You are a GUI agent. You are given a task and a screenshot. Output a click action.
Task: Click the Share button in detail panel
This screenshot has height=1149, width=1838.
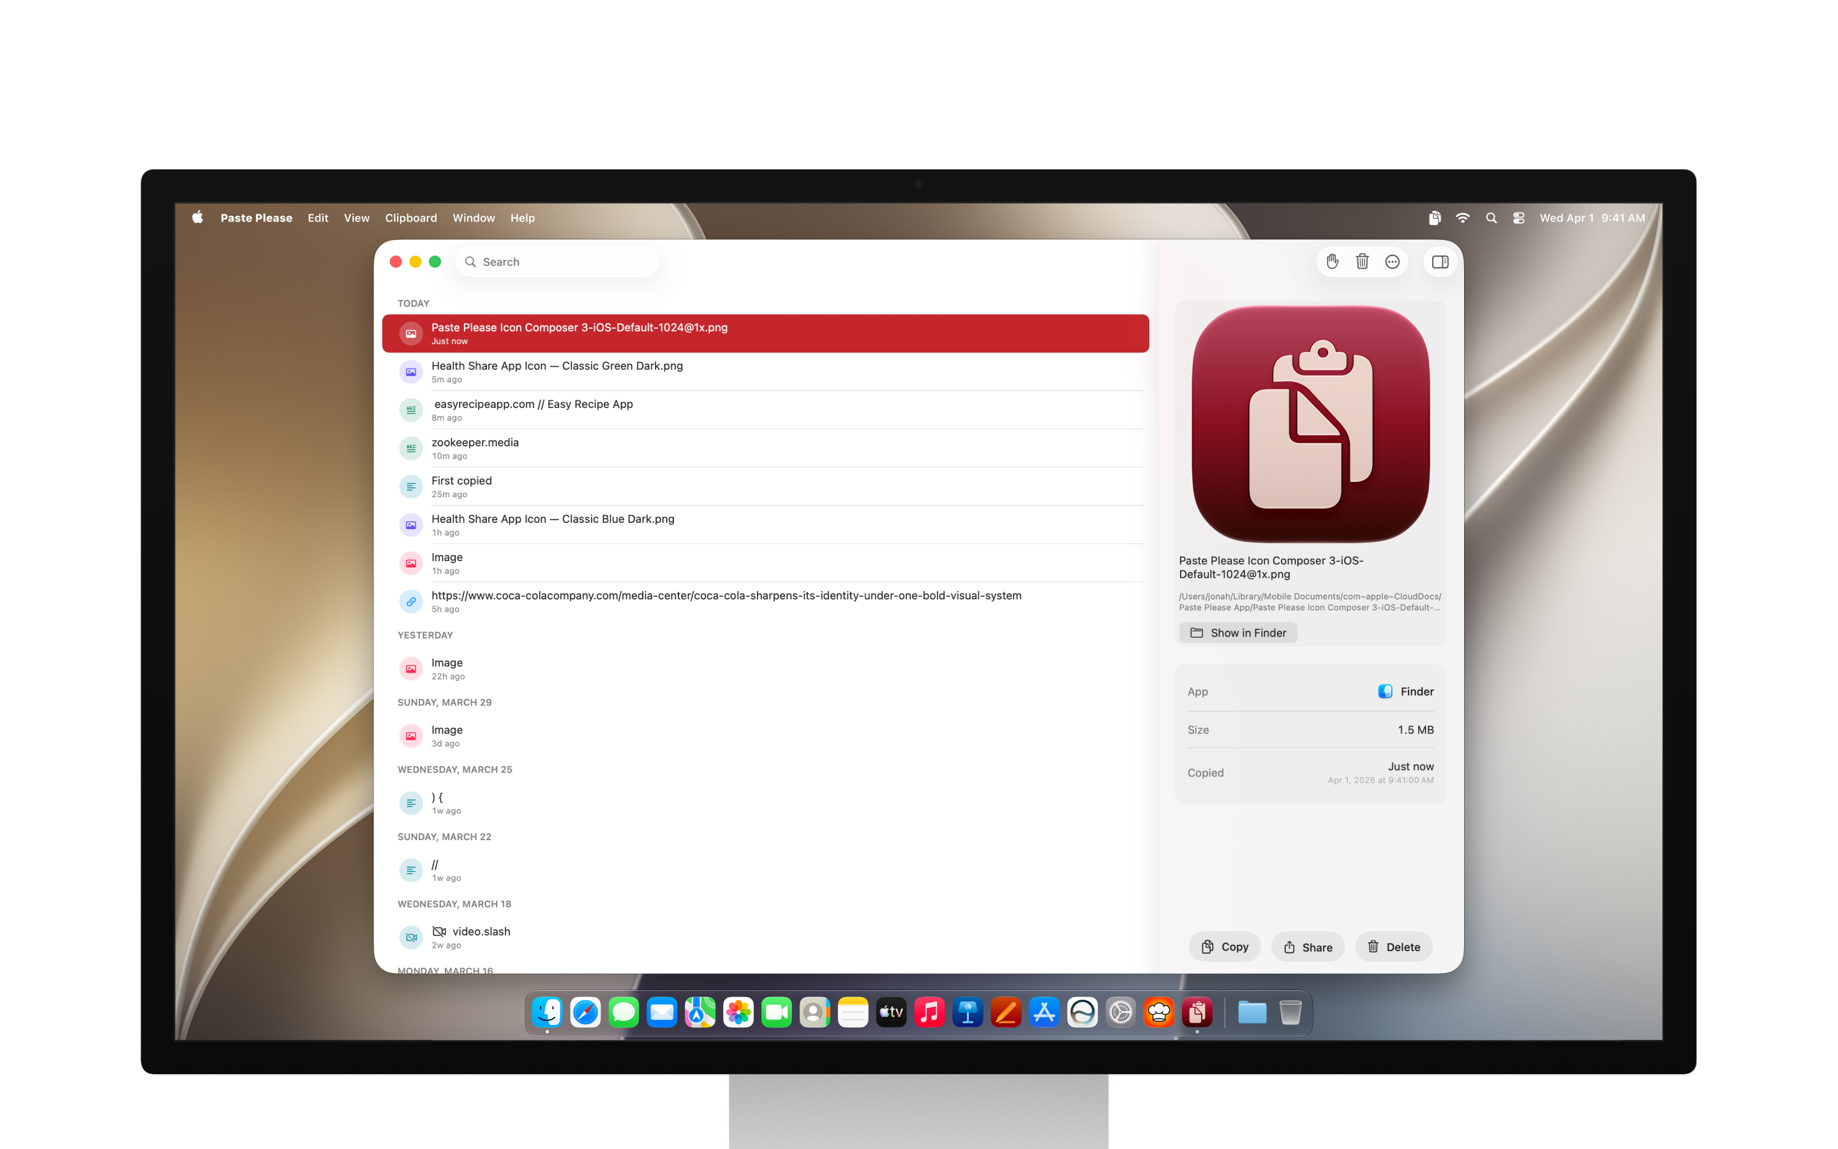[1308, 947]
